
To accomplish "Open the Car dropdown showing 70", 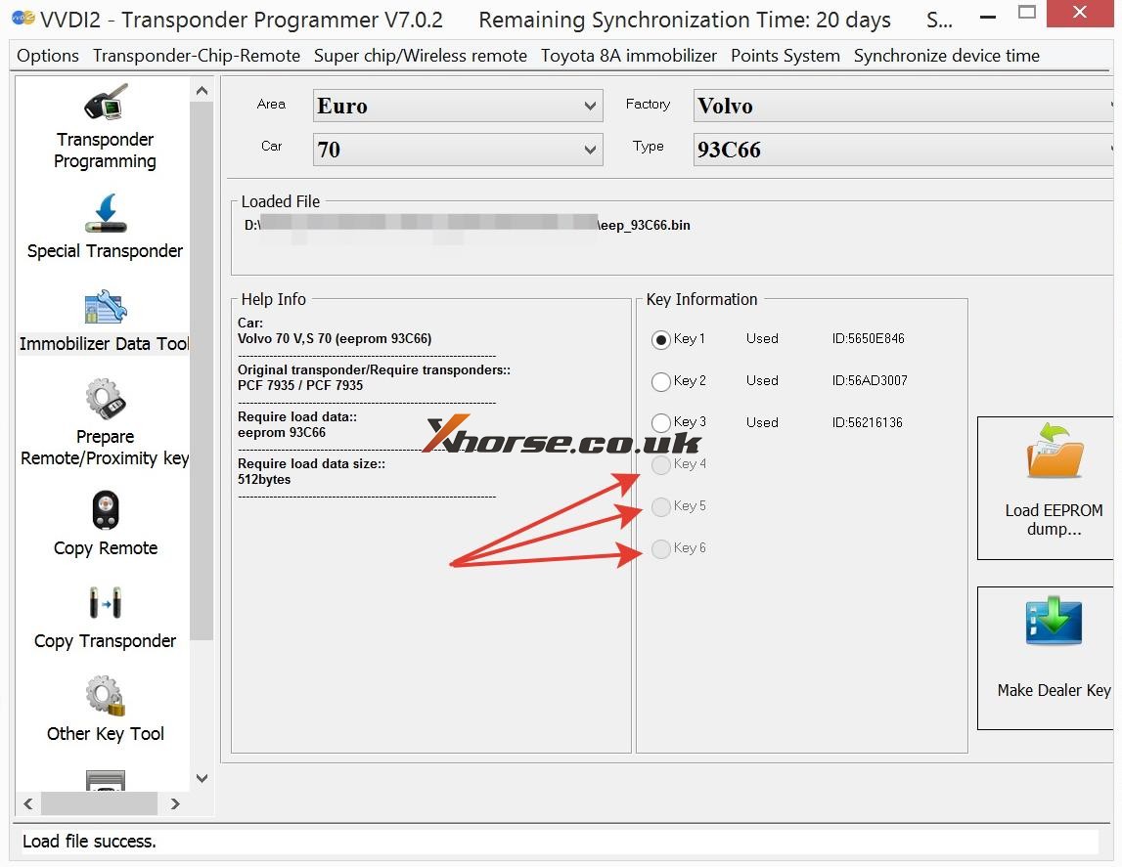I will (x=457, y=150).
